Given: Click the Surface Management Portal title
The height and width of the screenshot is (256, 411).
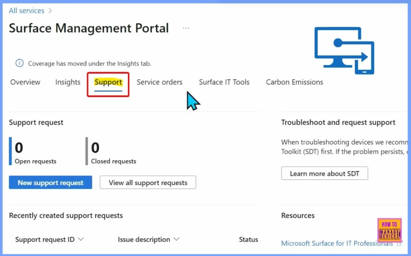Looking at the screenshot, I should (89, 28).
